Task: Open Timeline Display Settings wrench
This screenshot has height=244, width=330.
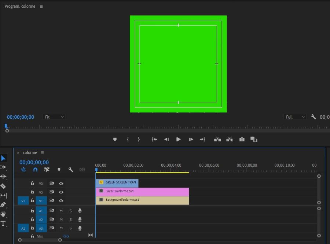Action: click(71, 170)
